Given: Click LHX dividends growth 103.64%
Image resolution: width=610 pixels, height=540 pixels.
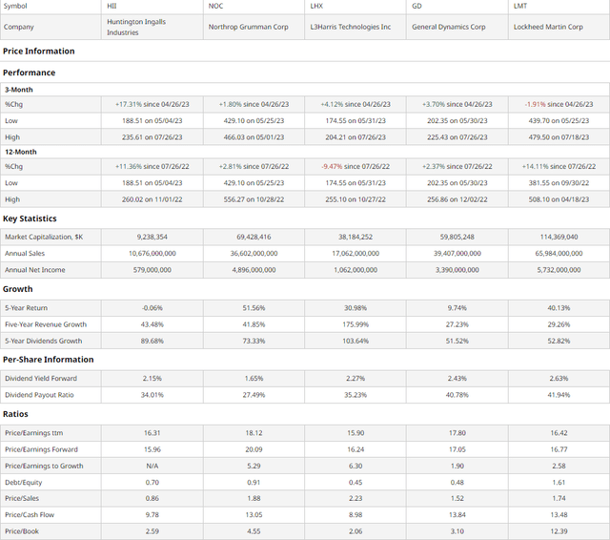Looking at the screenshot, I should (356, 341).
